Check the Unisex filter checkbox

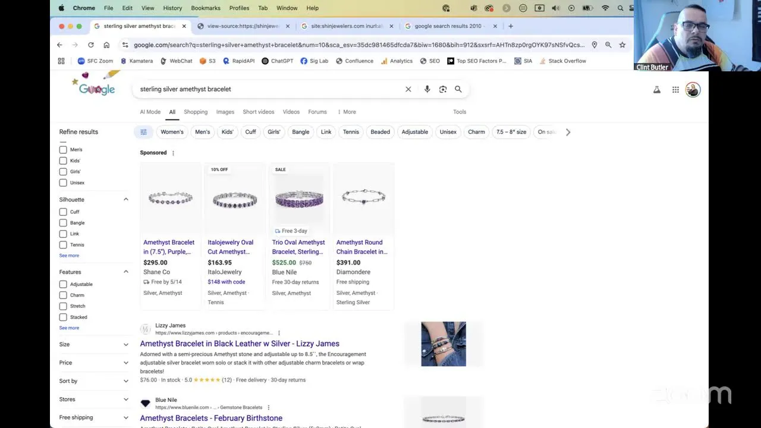point(63,182)
